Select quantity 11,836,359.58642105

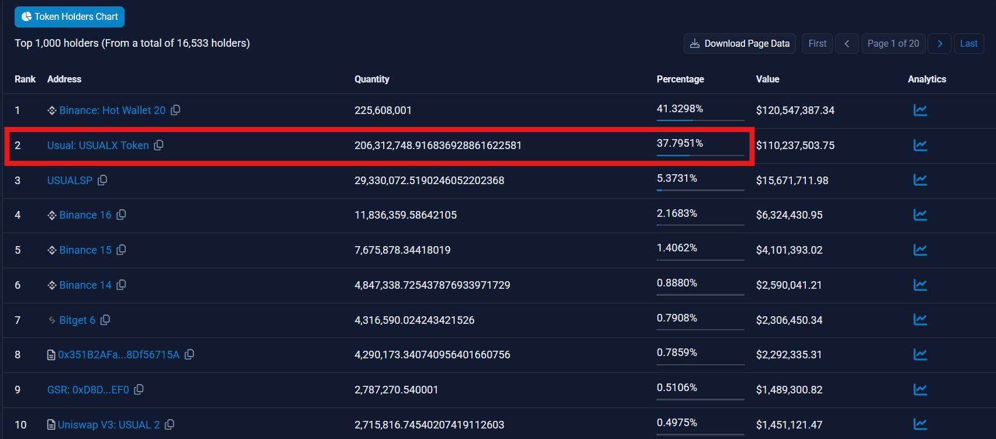click(x=405, y=215)
